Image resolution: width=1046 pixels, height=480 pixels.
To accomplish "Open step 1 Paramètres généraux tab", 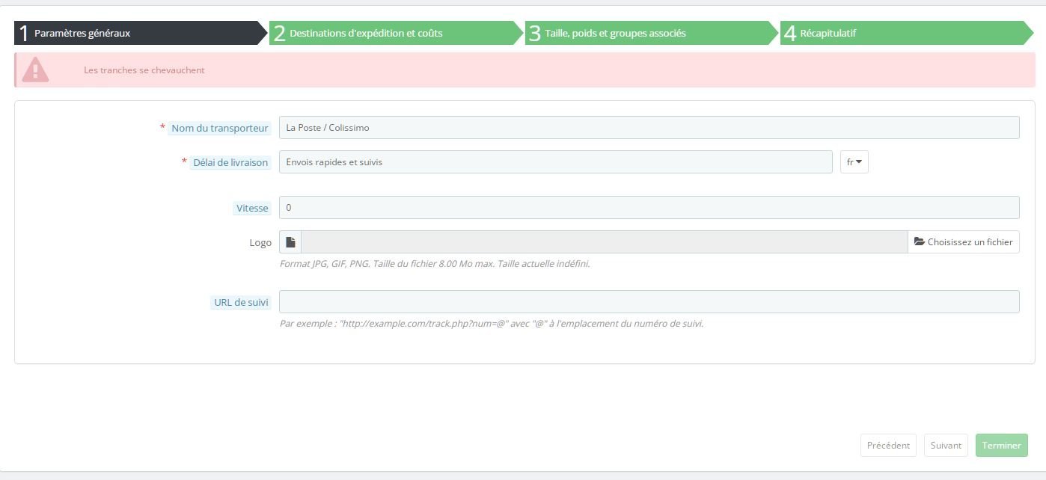I will pyautogui.click(x=141, y=33).
